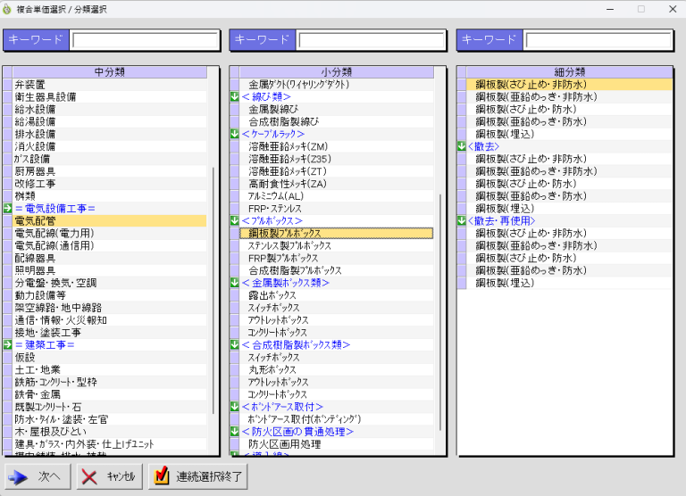Select 改修工事 row
Viewport: 686px width, 496px height.
(x=109, y=184)
